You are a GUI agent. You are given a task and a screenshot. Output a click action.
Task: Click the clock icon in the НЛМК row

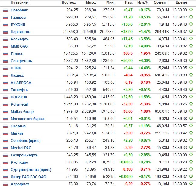point(191,68)
